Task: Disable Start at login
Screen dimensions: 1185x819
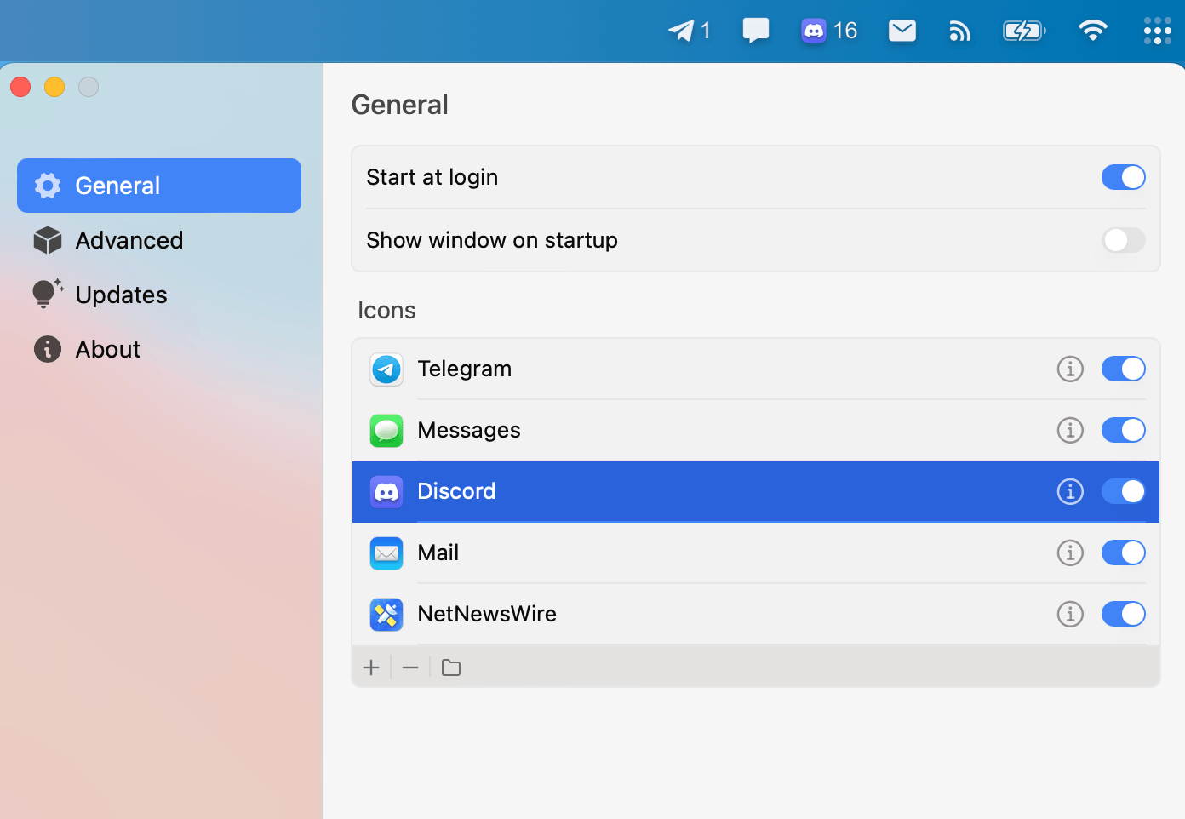Action: tap(1123, 177)
